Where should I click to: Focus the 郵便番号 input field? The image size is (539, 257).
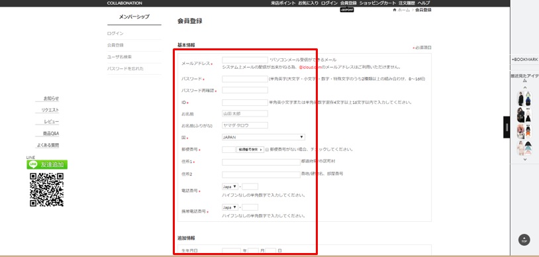(228, 150)
